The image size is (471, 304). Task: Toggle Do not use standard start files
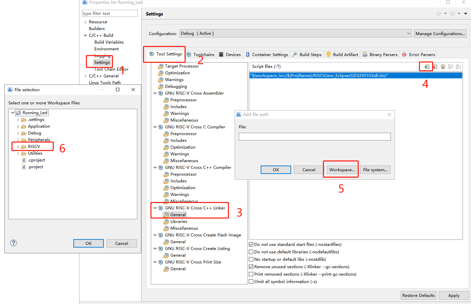251,245
